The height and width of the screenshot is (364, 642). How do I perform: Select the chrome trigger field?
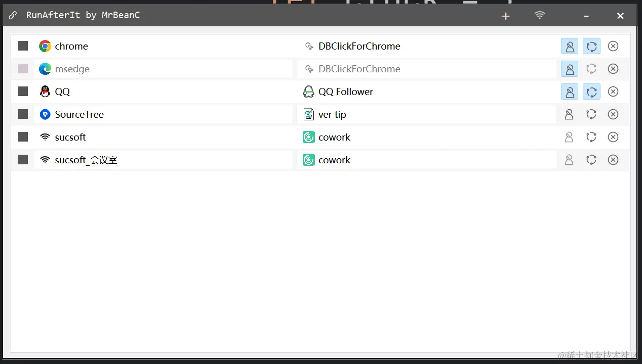[163, 46]
